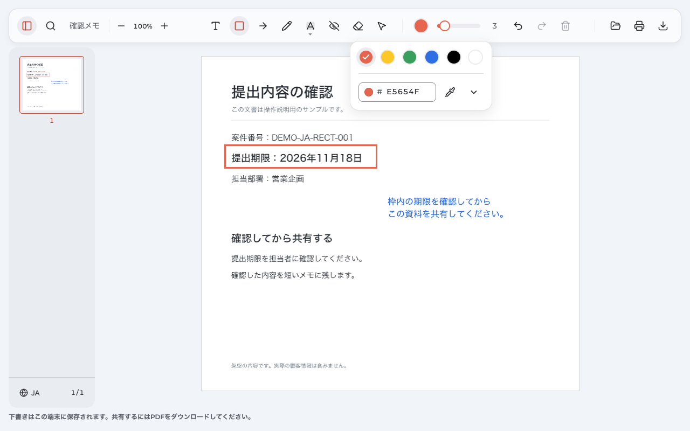Click the blue annotation text 枠内の期限を確認してから

[439, 201]
